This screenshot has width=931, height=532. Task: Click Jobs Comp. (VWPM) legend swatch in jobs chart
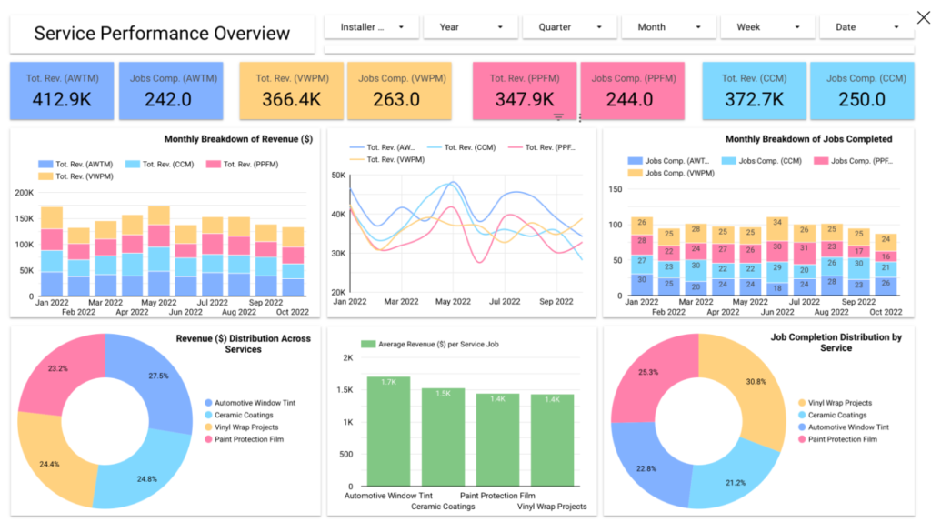point(635,173)
